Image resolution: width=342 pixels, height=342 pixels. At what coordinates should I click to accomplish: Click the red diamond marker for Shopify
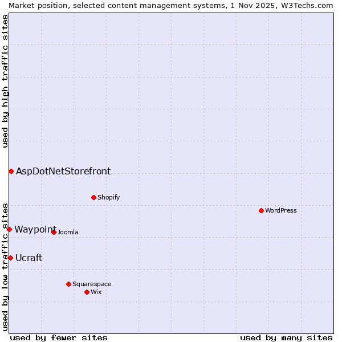click(93, 197)
